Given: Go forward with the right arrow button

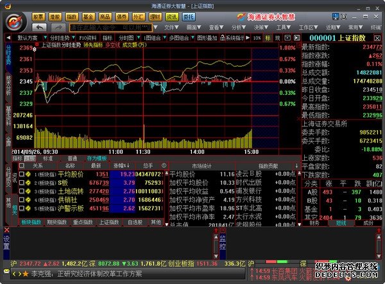Looking at the screenshot, I should click(58, 27).
